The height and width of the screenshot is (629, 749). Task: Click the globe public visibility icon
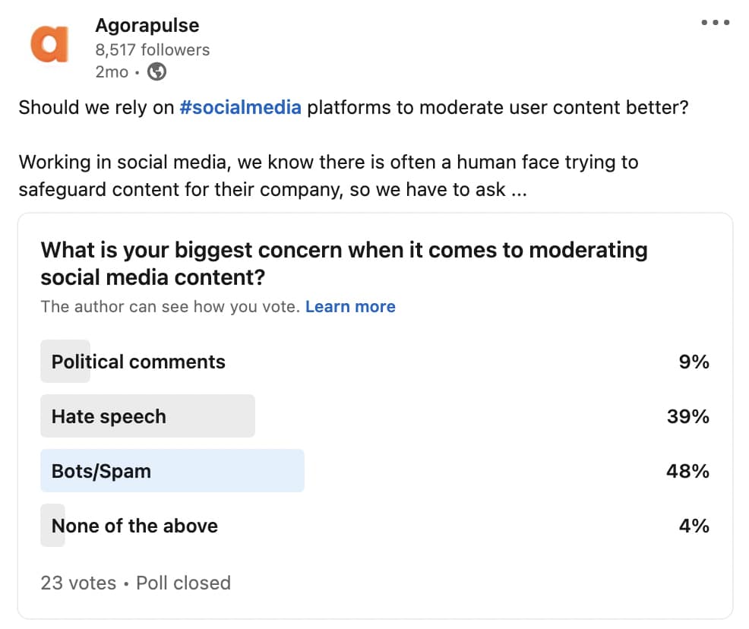click(x=156, y=71)
